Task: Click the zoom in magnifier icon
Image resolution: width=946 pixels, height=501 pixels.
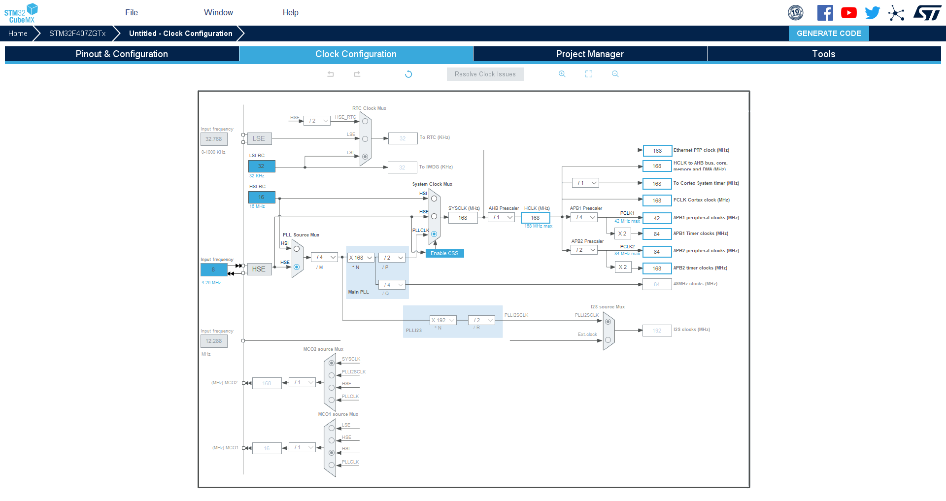Action: [562, 74]
